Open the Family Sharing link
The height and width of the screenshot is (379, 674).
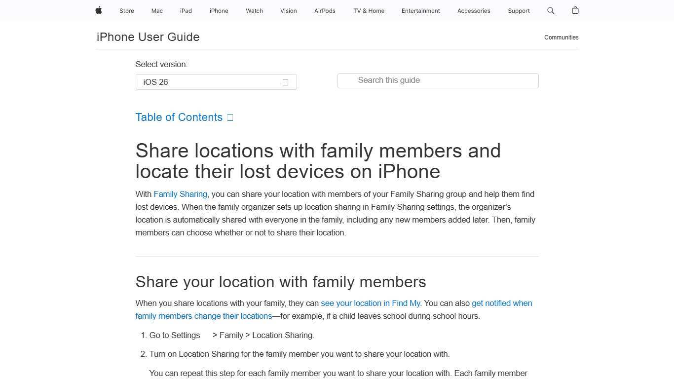pos(180,194)
